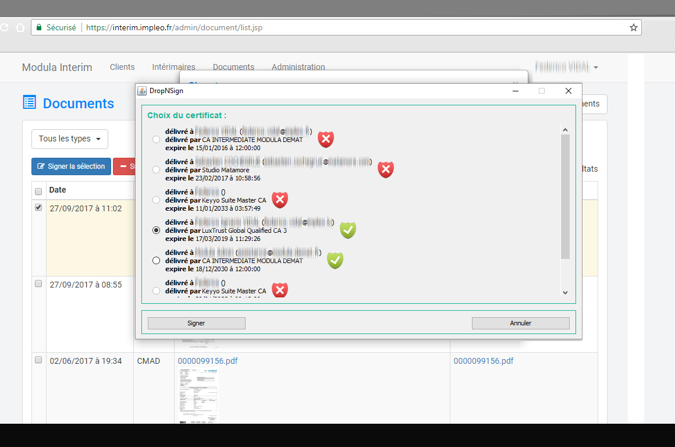Select the Studio Matamore certificate radio button
675x447 pixels.
click(x=155, y=170)
